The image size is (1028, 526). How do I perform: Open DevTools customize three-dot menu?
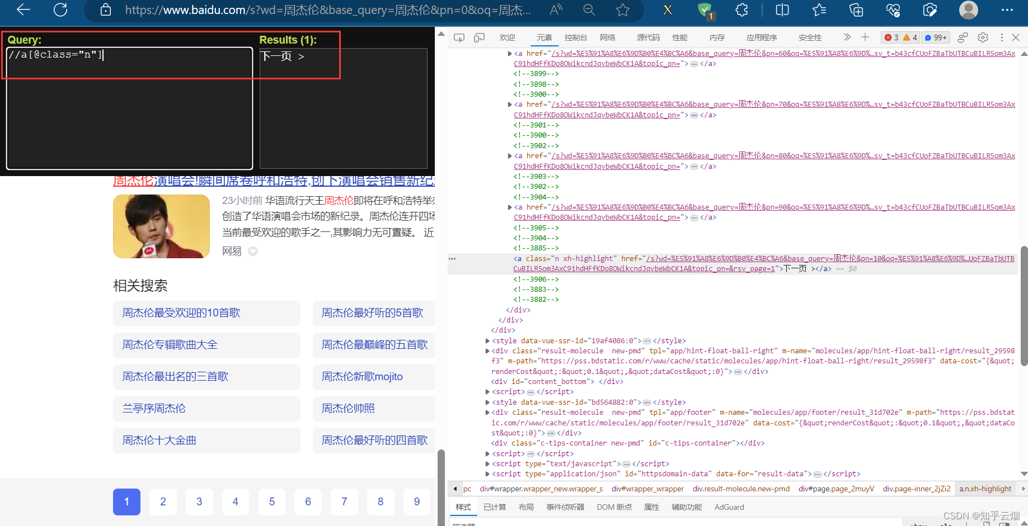click(x=1002, y=37)
